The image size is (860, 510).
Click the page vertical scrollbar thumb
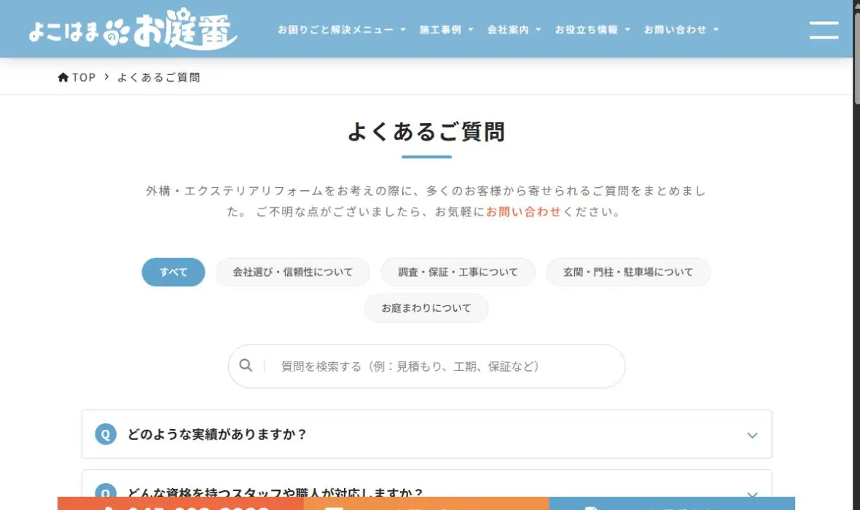[856, 58]
